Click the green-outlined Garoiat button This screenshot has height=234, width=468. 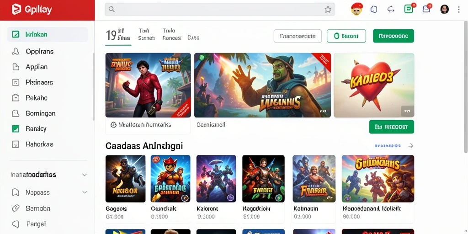click(x=346, y=36)
